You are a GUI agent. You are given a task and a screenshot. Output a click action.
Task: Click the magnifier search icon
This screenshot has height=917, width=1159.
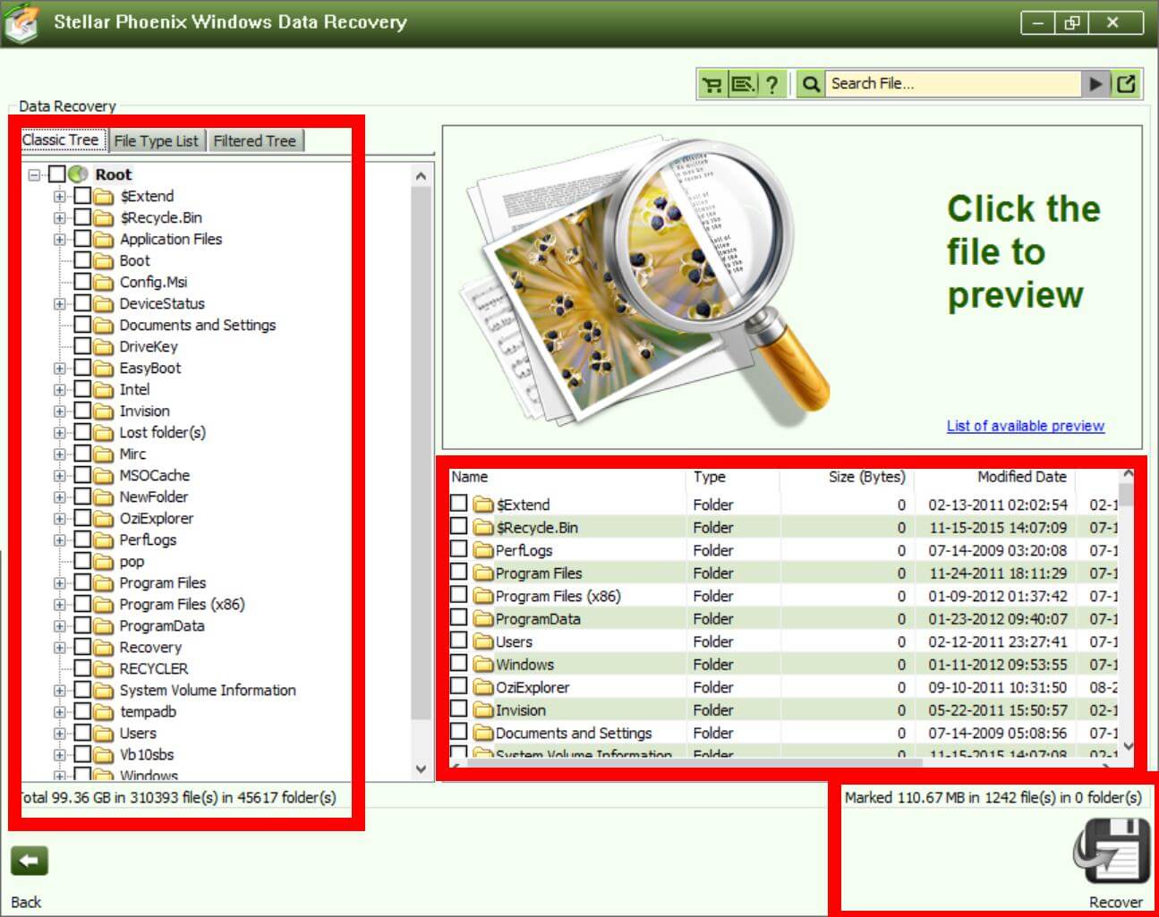[x=811, y=84]
